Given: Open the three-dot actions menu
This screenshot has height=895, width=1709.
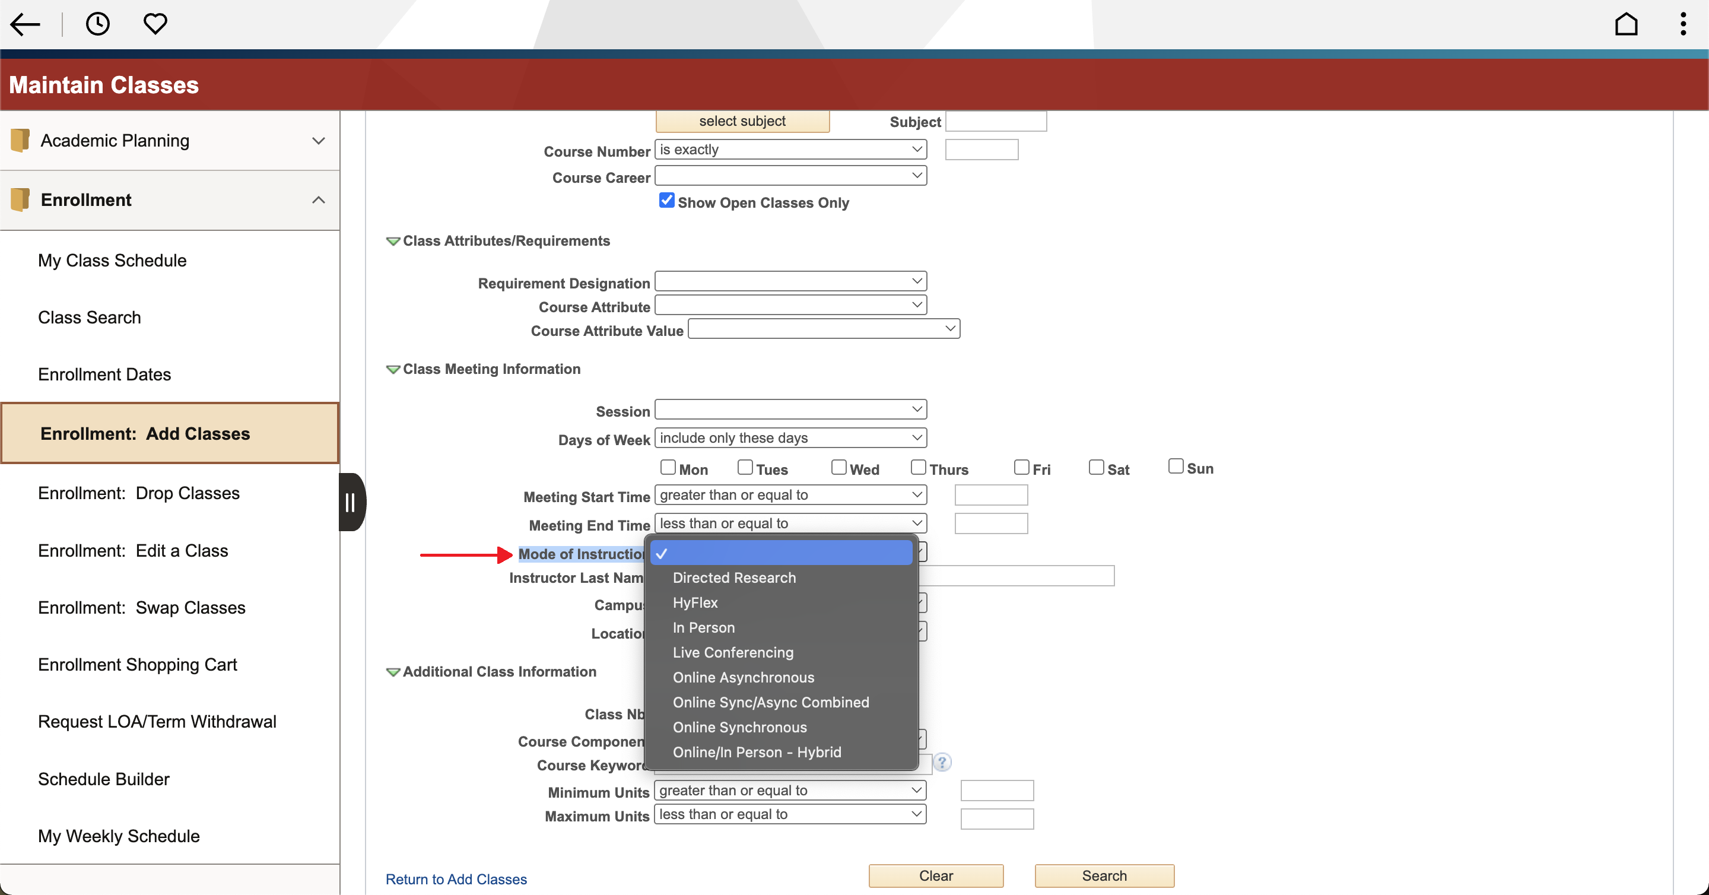Looking at the screenshot, I should [1683, 24].
